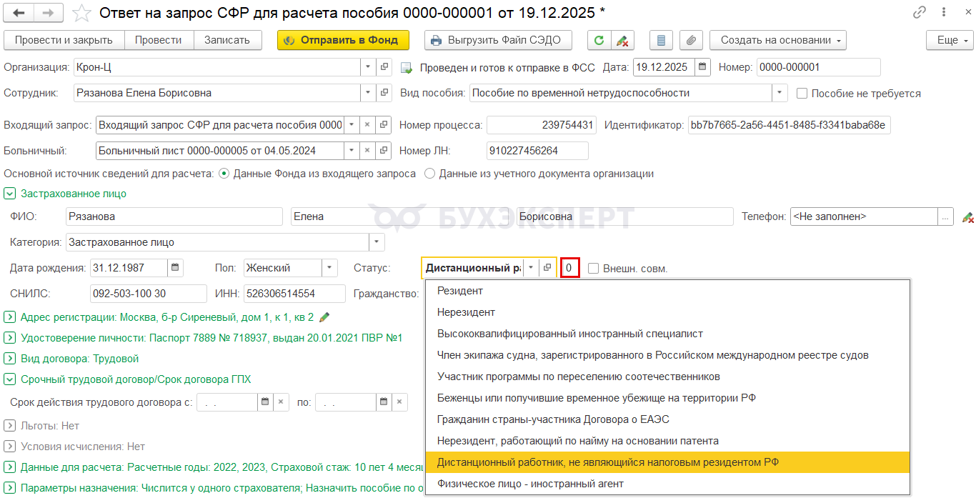Clear the contract end date
Screen dimensions: 976x498
coord(400,402)
